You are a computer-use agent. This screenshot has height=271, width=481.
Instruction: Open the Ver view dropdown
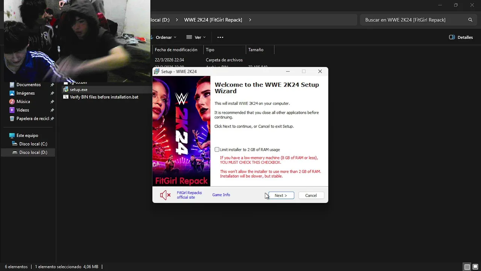(196, 37)
